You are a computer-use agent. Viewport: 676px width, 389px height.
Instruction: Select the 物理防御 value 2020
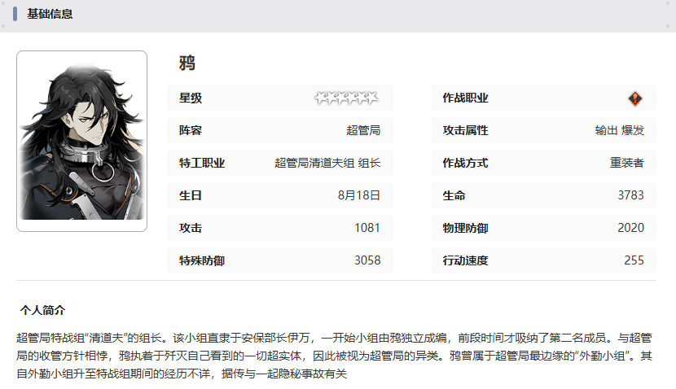point(630,228)
